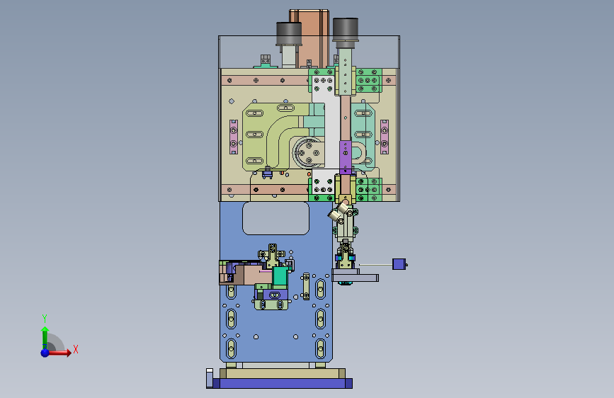Select the tan base block above base plate
Screen dimensions: 614x398
coord(282,373)
